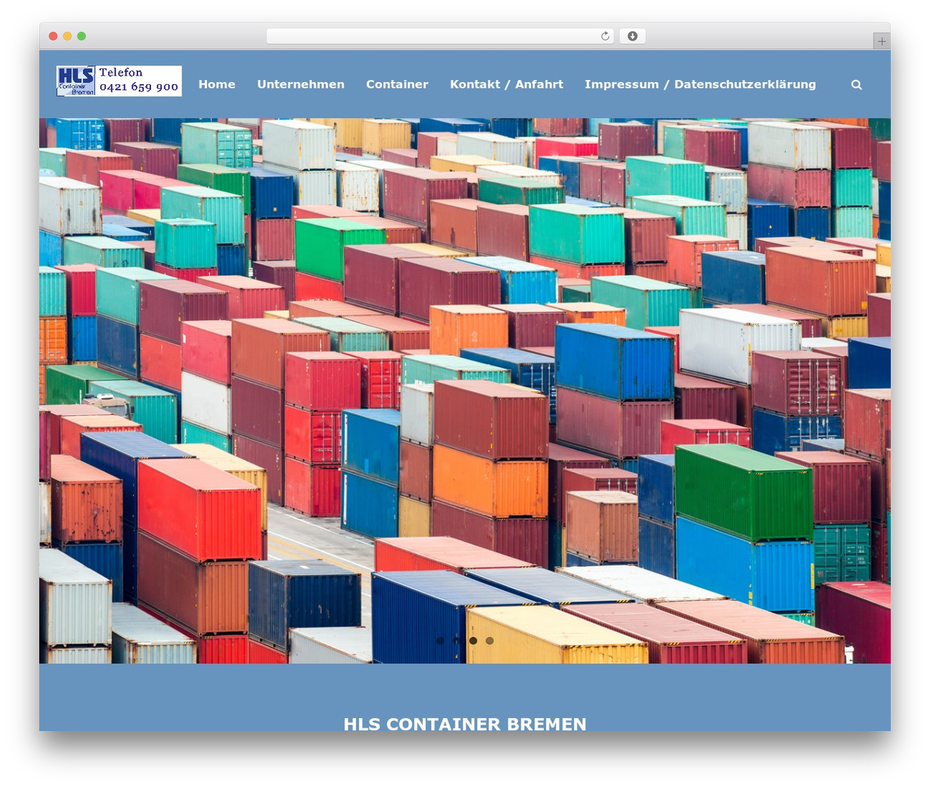Screen dimensions: 930x787
Task: Click the HLS Container Bremen logo
Action: (118, 81)
